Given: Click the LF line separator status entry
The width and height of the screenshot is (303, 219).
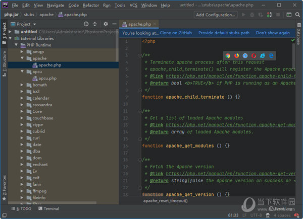Looking at the screenshot, I should click(x=244, y=215).
